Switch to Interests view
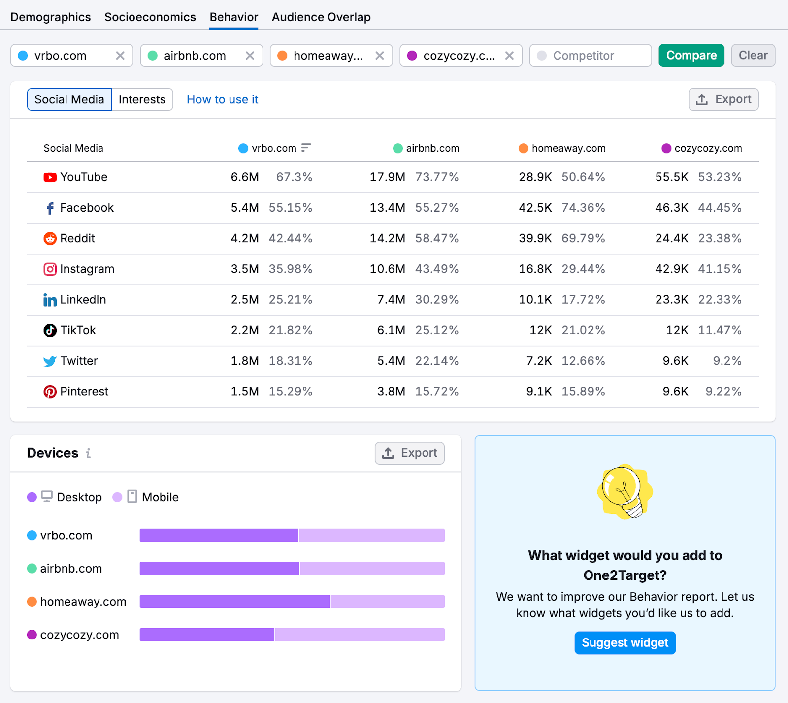The width and height of the screenshot is (788, 703). [142, 99]
